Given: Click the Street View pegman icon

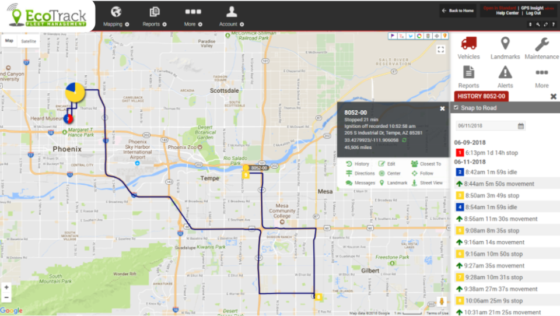Looking at the screenshot, I should click(x=442, y=301).
